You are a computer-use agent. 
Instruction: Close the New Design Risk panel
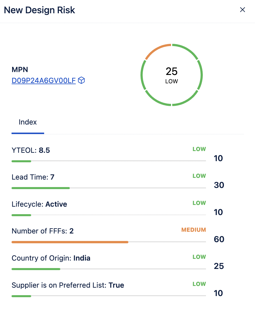(x=242, y=10)
